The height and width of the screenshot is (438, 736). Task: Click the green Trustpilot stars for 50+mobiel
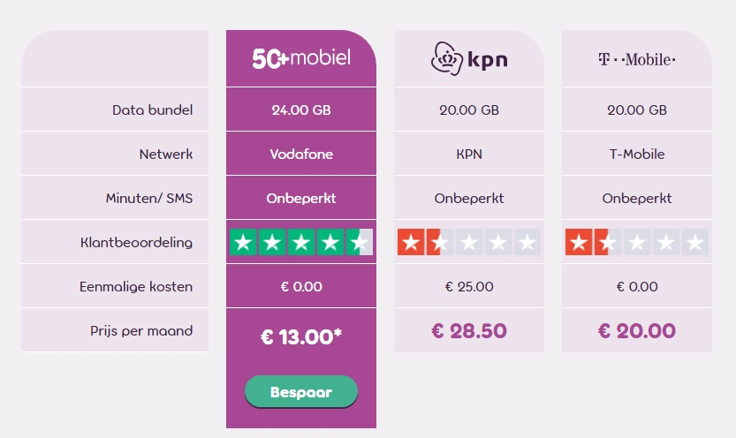[x=301, y=242]
